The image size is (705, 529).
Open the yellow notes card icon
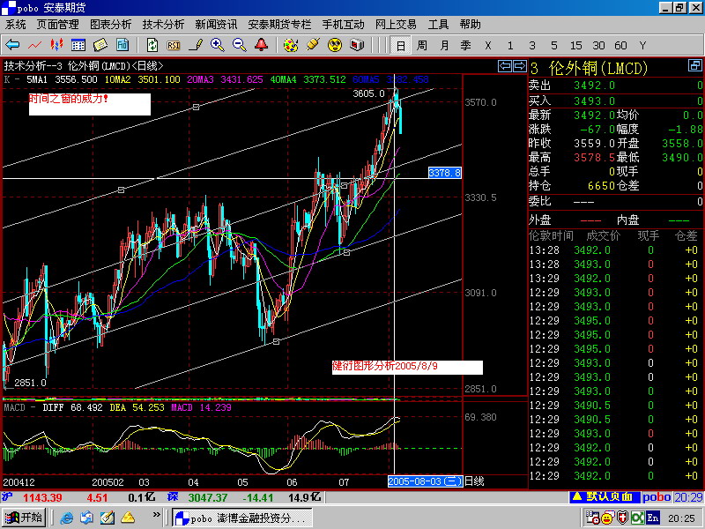click(100, 45)
